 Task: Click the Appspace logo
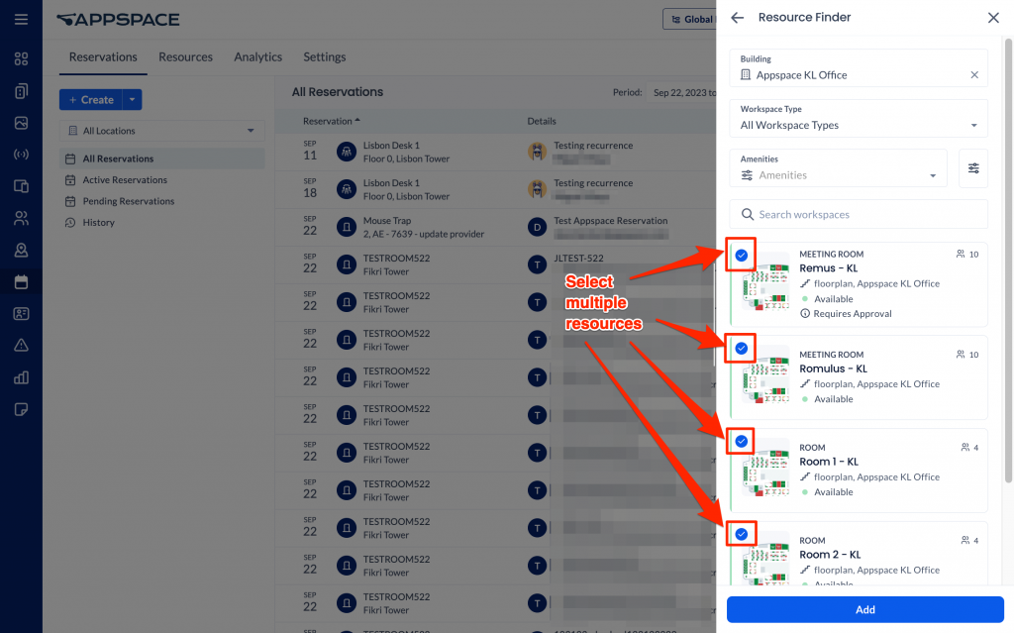(119, 20)
